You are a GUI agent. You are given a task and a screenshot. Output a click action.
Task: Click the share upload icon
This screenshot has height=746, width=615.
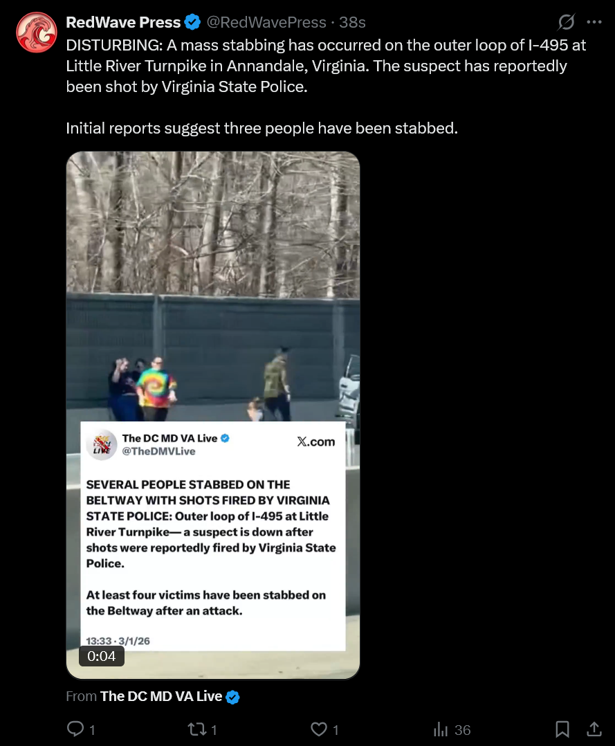tap(594, 729)
